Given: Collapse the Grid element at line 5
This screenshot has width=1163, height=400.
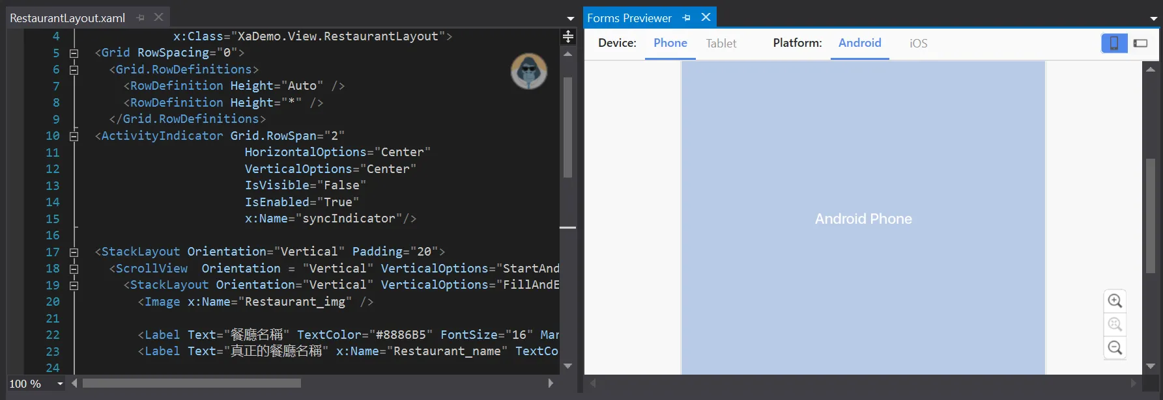Looking at the screenshot, I should [74, 53].
